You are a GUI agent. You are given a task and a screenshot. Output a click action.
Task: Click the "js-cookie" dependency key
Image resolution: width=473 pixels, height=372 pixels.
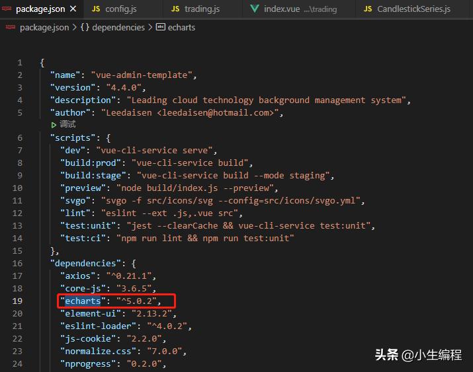(88, 338)
